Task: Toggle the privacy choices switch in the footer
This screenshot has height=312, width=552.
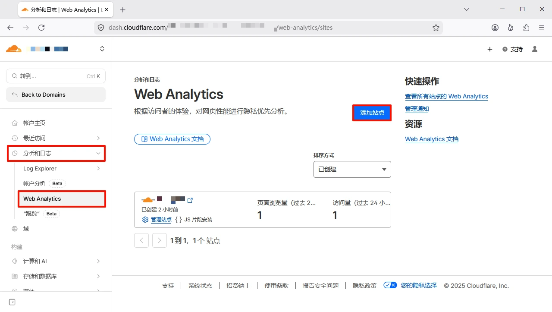Action: click(390, 285)
